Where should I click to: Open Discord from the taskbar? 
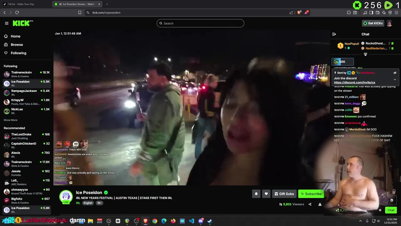(200, 221)
